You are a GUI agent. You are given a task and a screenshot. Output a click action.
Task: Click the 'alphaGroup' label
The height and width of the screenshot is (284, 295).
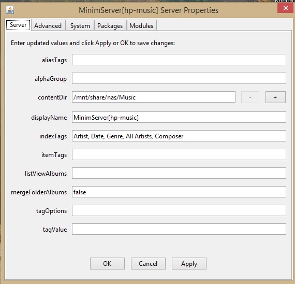pos(51,79)
